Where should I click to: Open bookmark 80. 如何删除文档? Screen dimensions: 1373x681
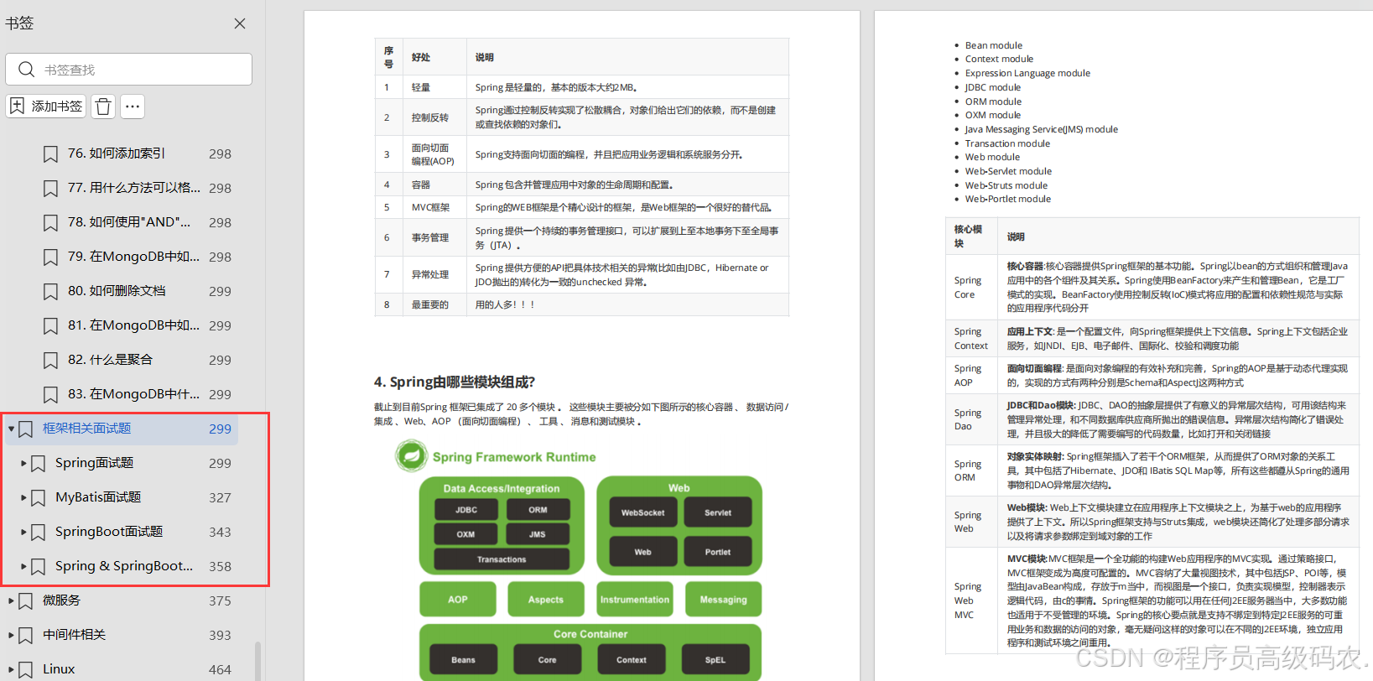117,291
